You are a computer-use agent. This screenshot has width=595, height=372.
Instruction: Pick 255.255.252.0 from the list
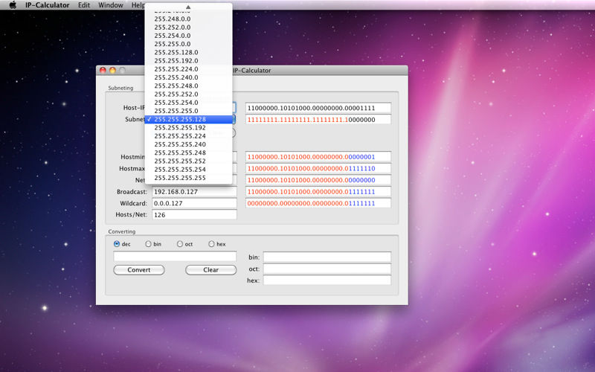pyautogui.click(x=189, y=94)
